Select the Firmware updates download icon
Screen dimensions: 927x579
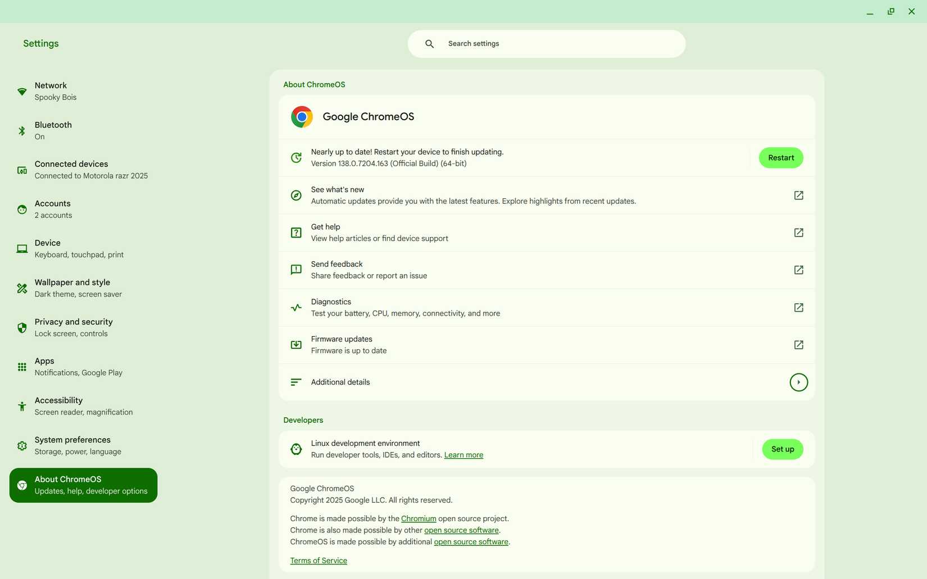click(296, 344)
